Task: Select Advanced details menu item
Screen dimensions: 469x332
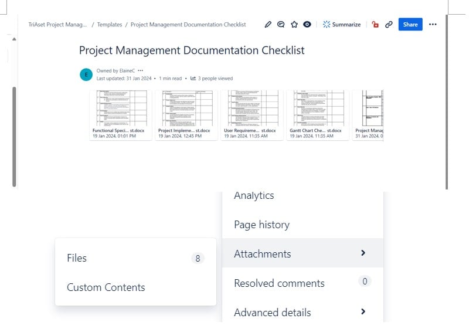Action: point(303,311)
